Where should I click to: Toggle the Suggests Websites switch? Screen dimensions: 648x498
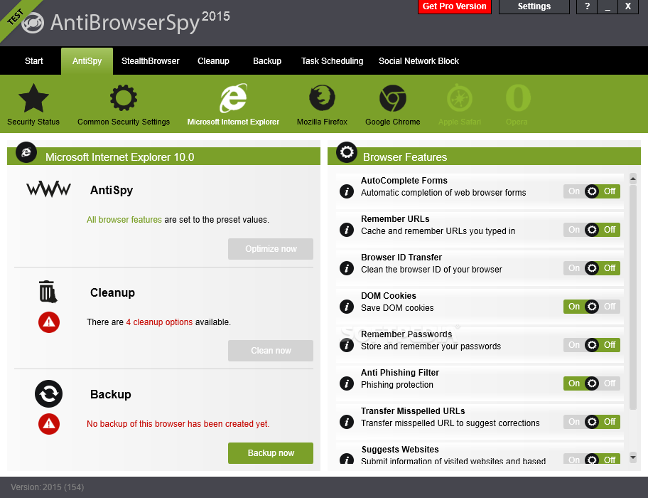pyautogui.click(x=592, y=459)
